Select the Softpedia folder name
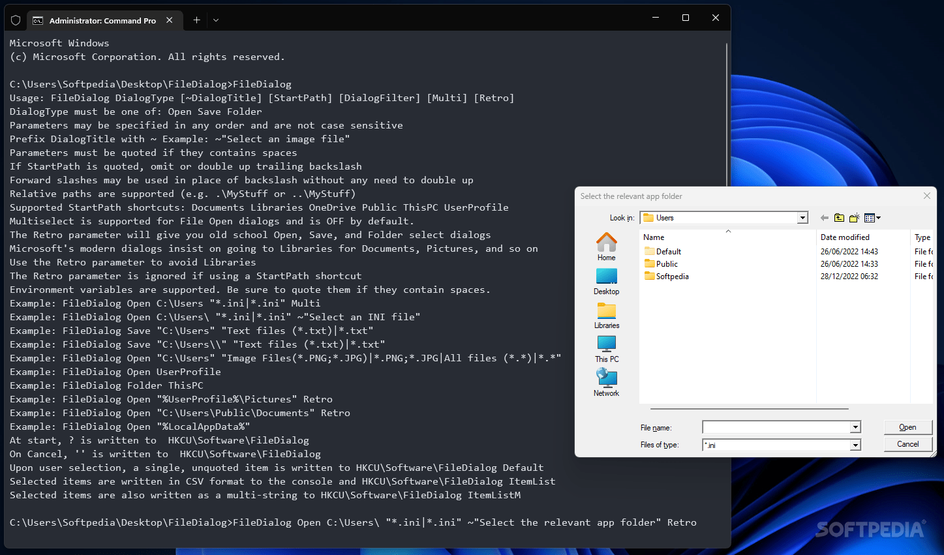Image resolution: width=944 pixels, height=555 pixels. [x=673, y=277]
